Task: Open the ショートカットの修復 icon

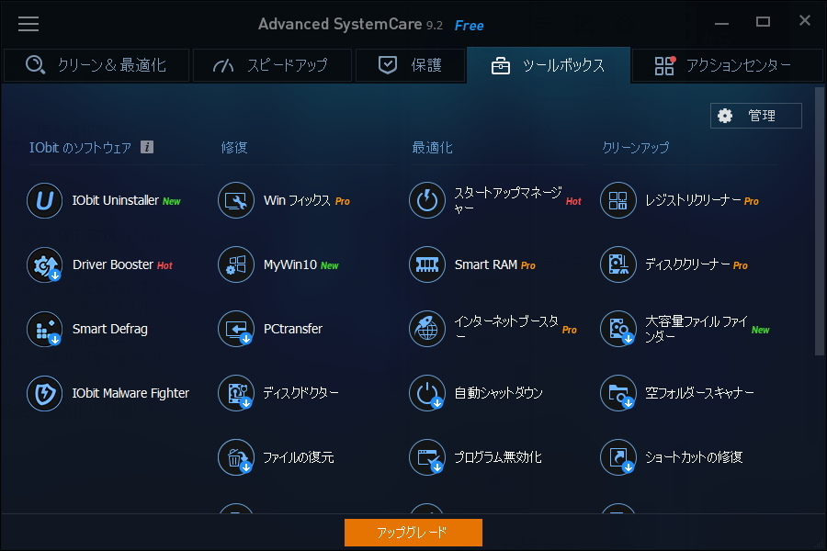Action: 618,457
